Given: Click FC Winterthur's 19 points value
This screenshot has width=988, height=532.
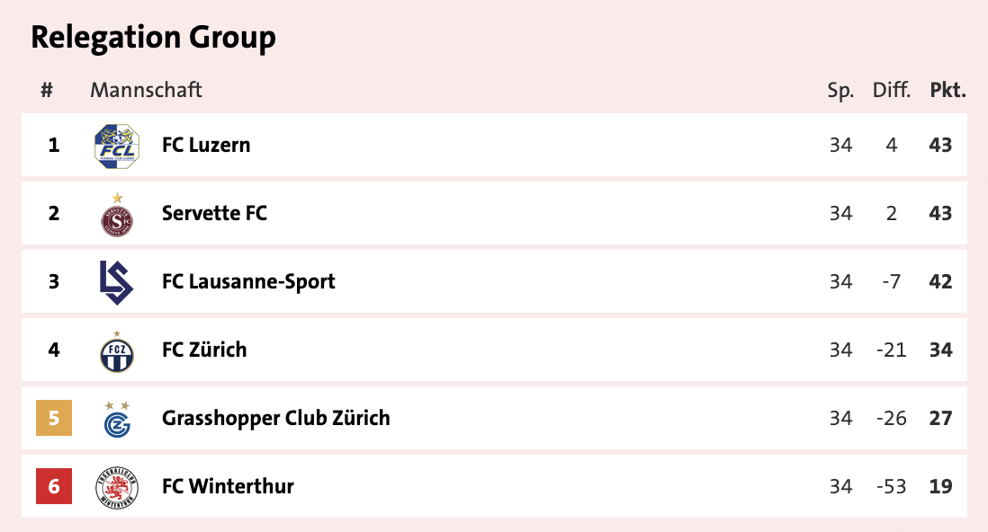Looking at the screenshot, I should click(940, 486).
